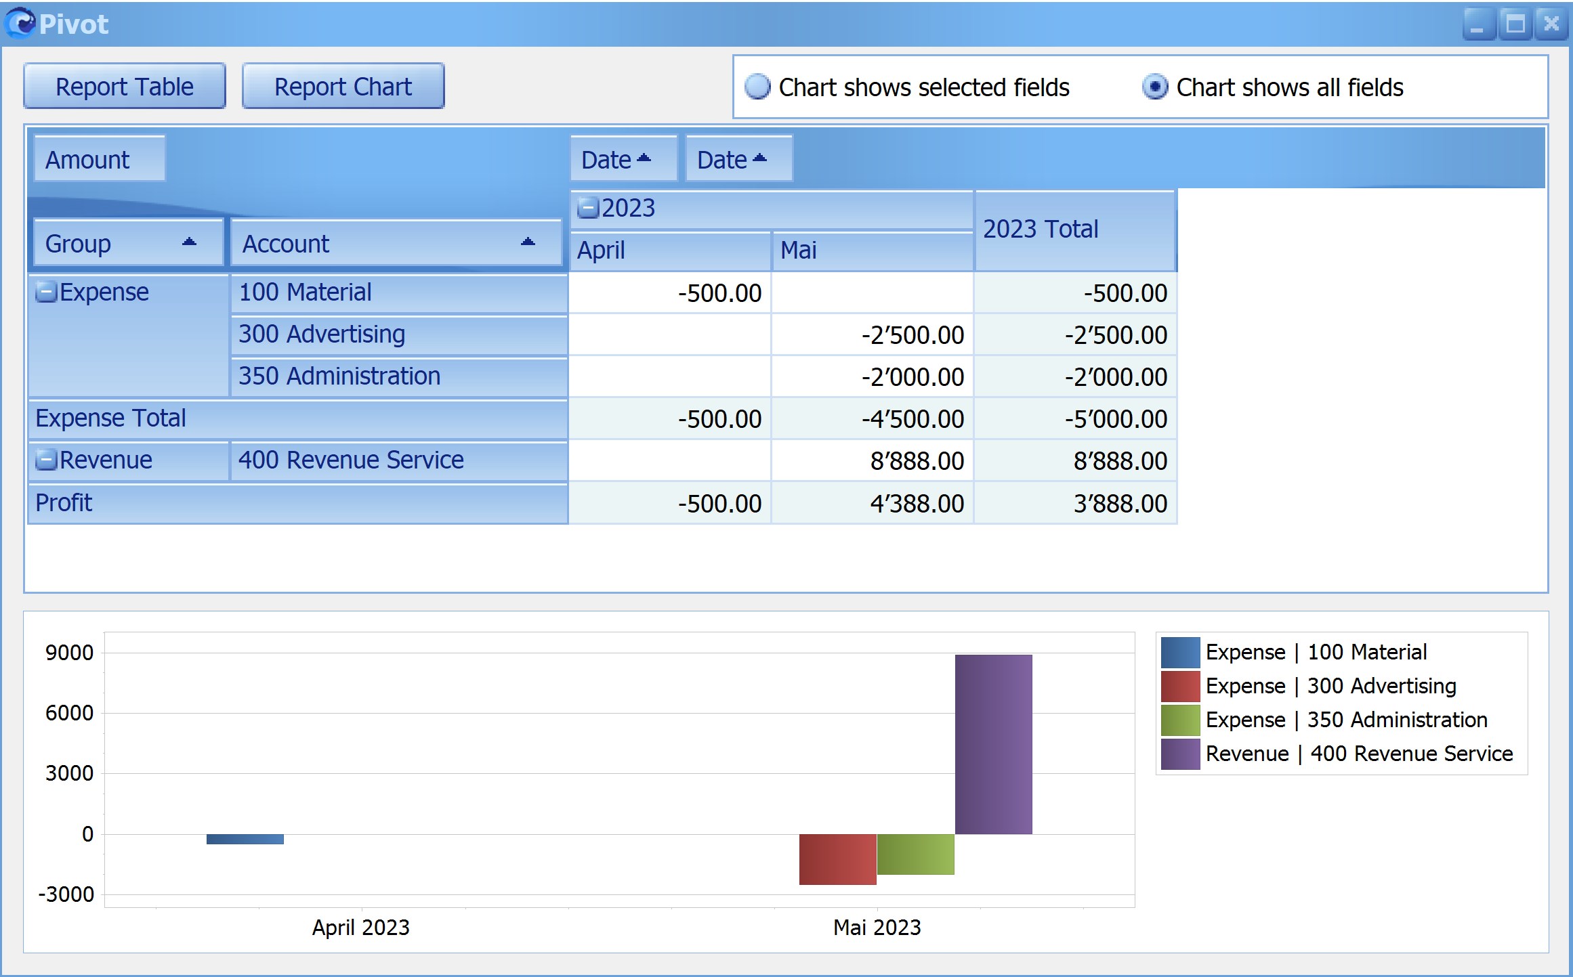Click the Pivot application logo icon
This screenshot has height=977, width=1573.
click(20, 23)
